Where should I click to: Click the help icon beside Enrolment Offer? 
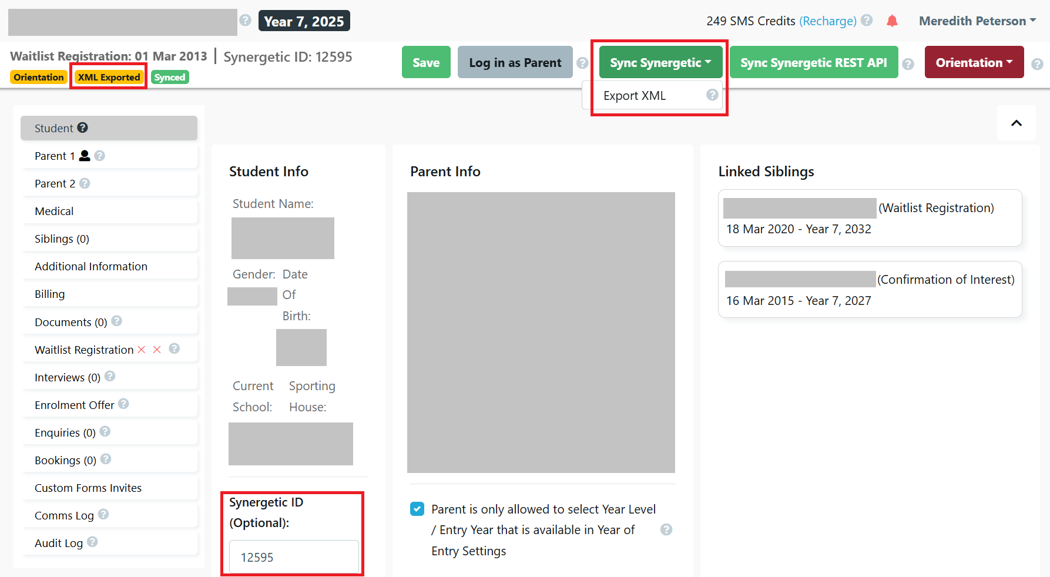123,404
